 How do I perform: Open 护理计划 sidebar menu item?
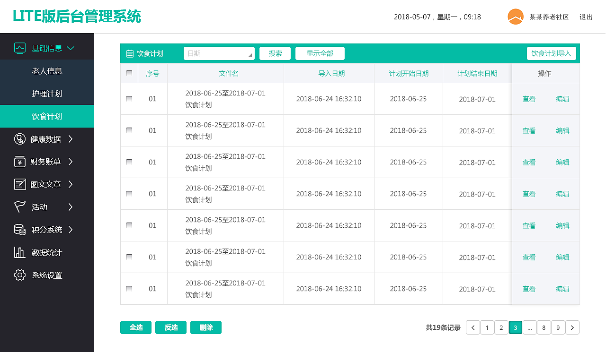pos(47,94)
